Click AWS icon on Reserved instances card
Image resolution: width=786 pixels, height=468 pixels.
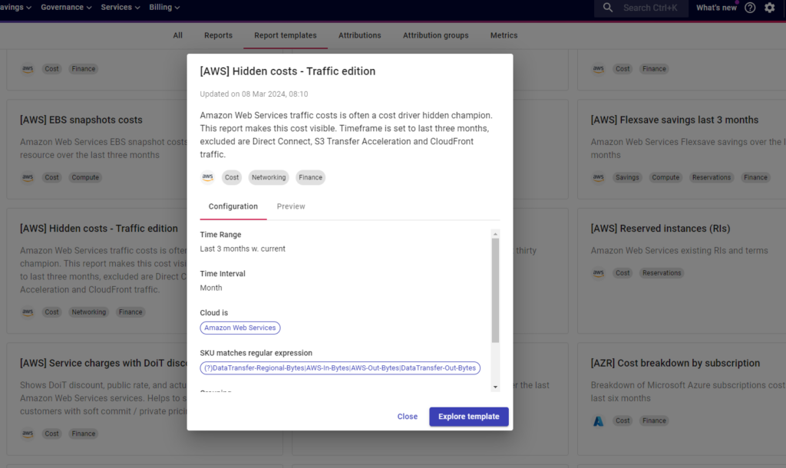[598, 273]
